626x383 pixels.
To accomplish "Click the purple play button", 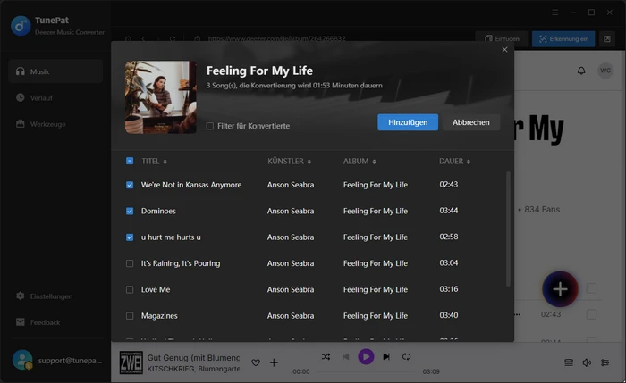I will [366, 357].
